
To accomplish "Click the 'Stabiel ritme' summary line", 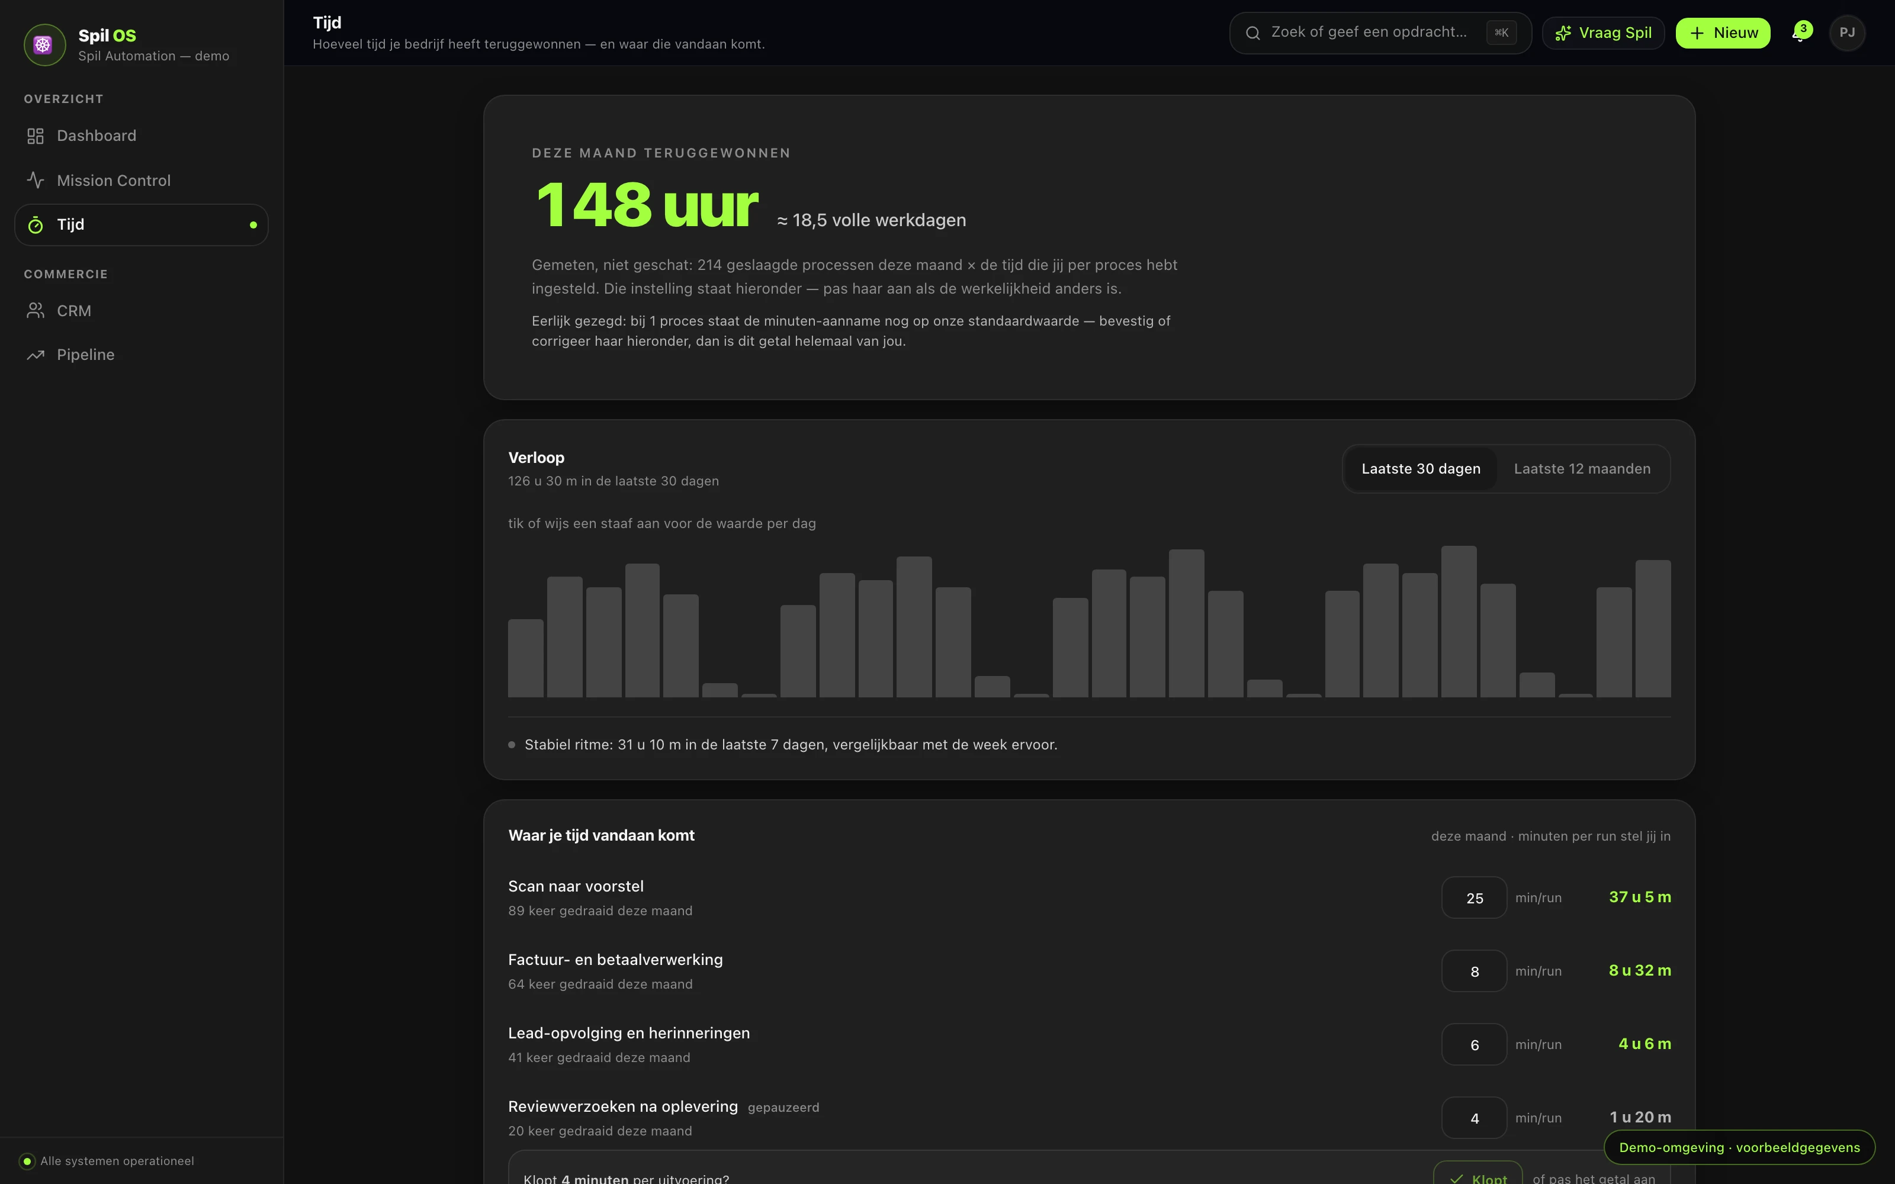I will (791, 745).
